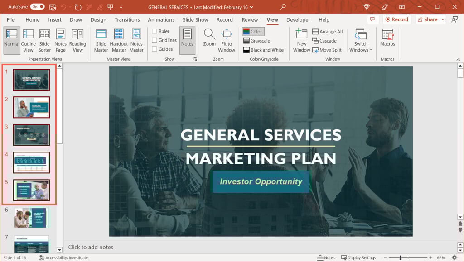Switch to the Animations tab
Viewport: 464px width, 262px height.
(x=161, y=20)
